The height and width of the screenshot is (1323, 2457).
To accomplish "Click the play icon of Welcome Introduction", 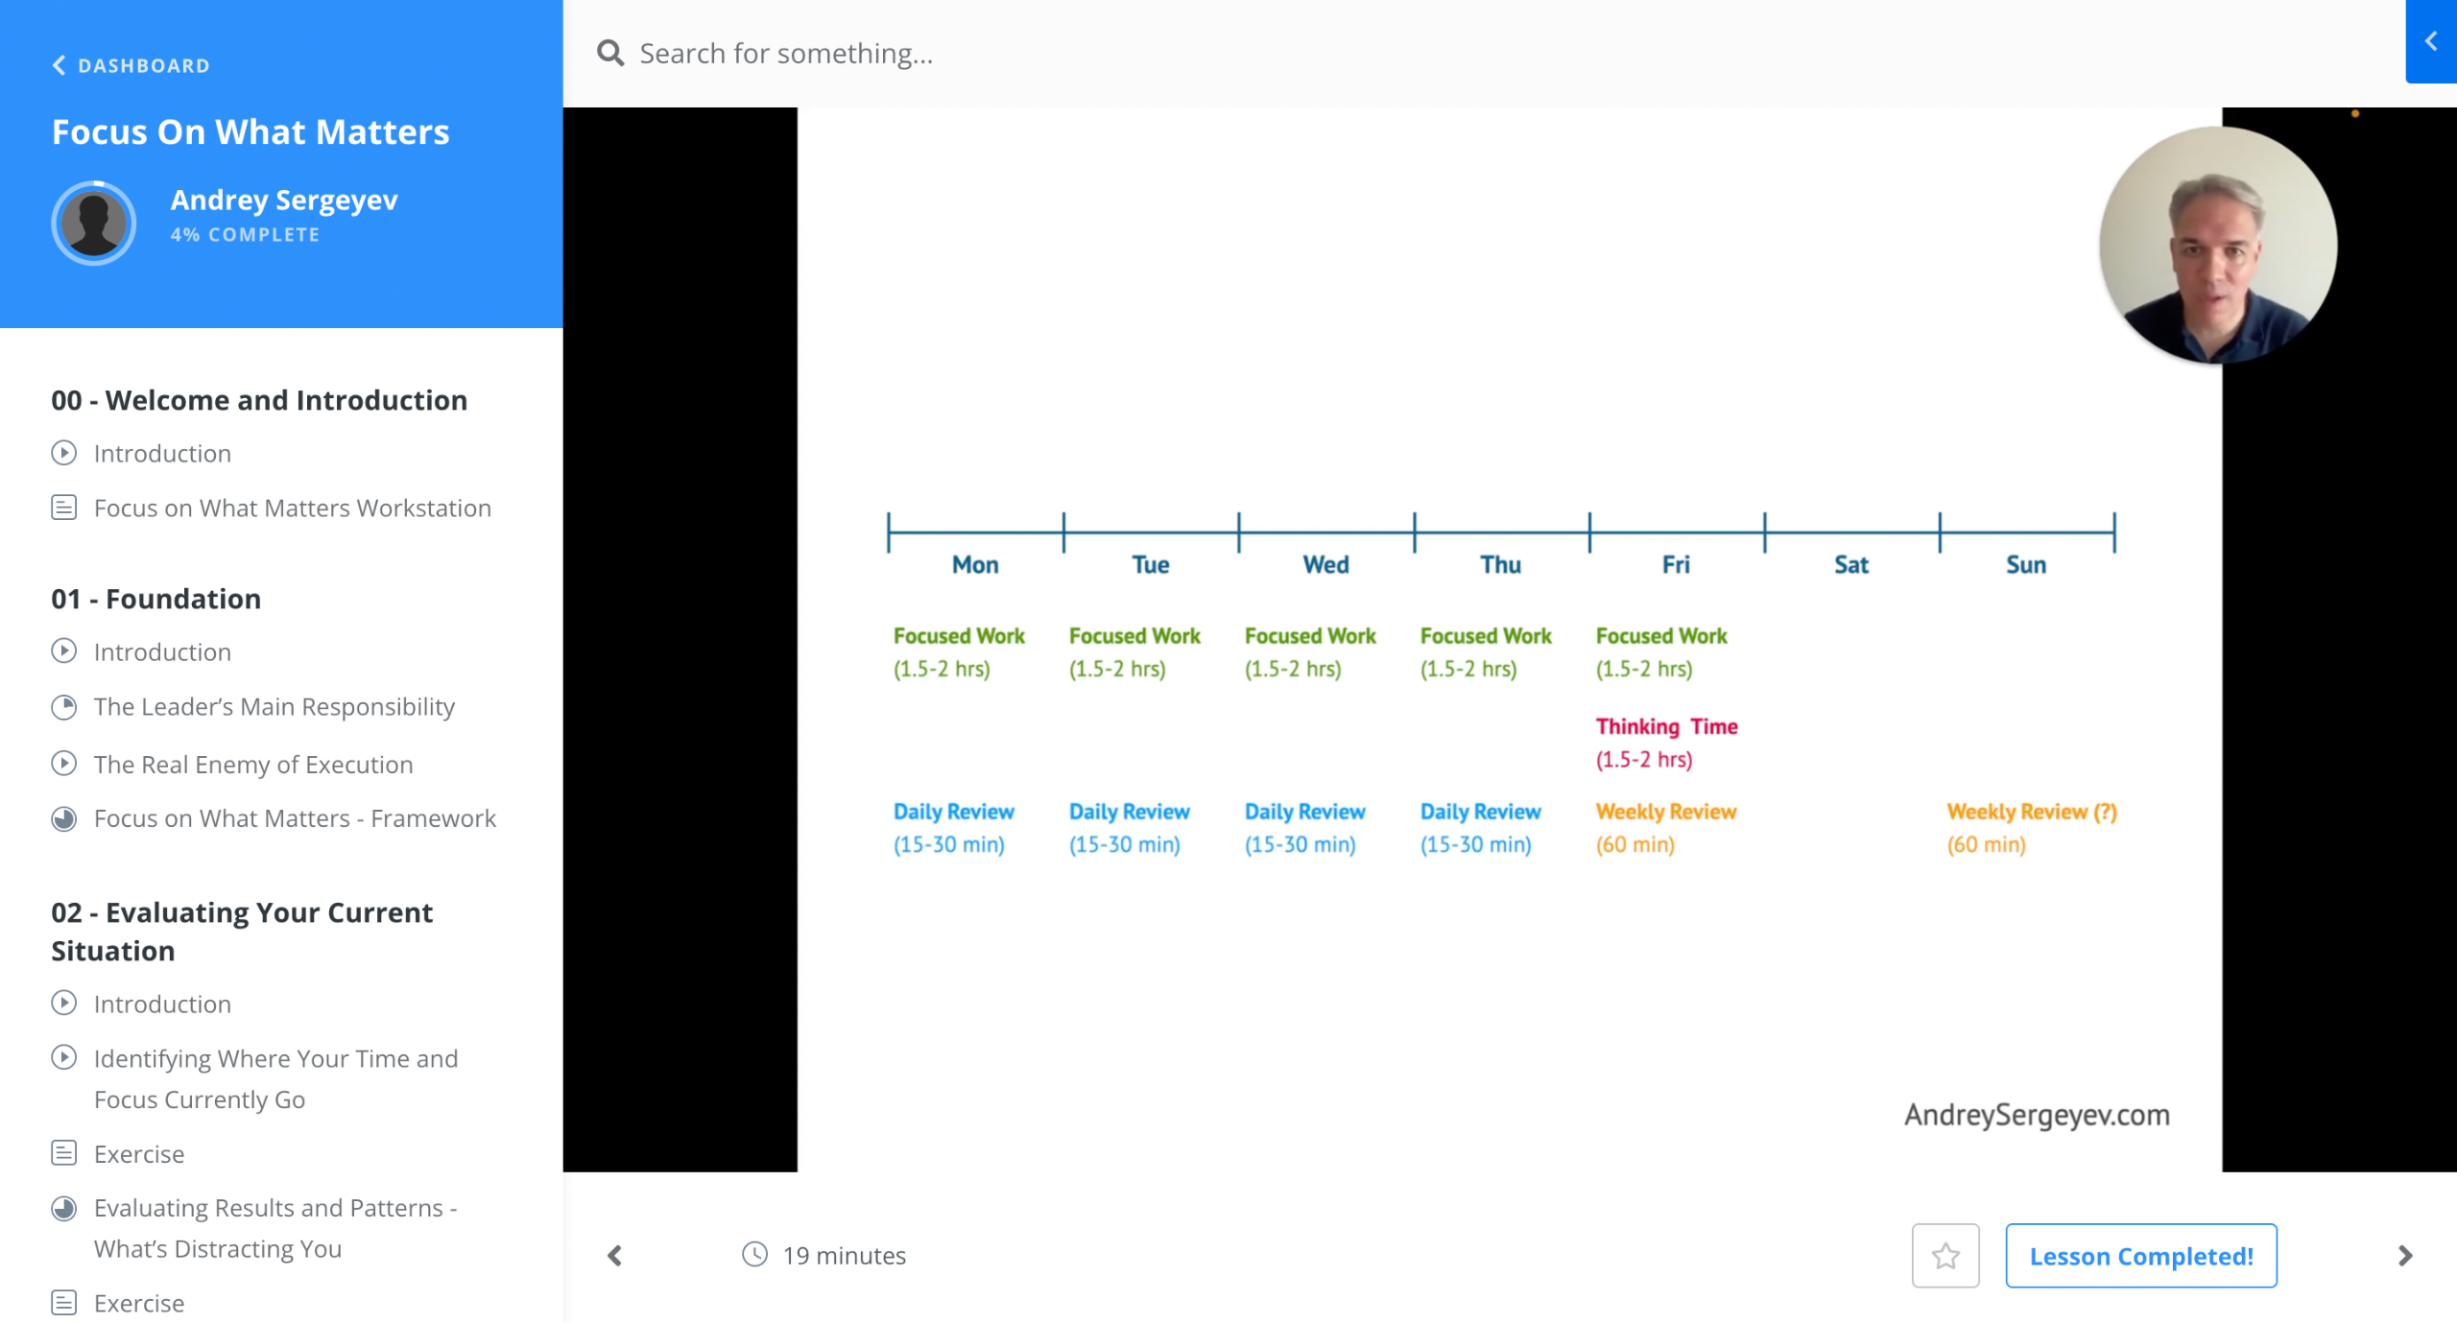I will (64, 453).
